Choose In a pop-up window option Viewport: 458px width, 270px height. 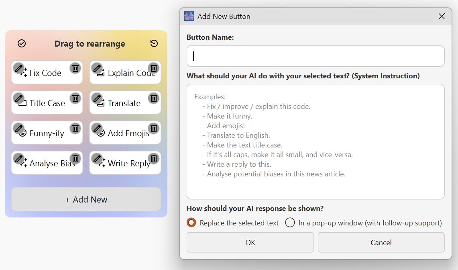[289, 223]
